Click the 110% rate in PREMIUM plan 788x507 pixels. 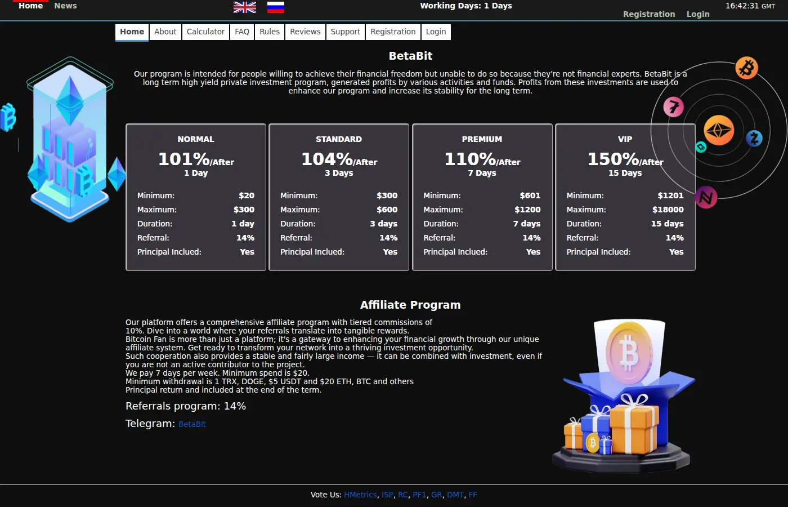point(470,159)
